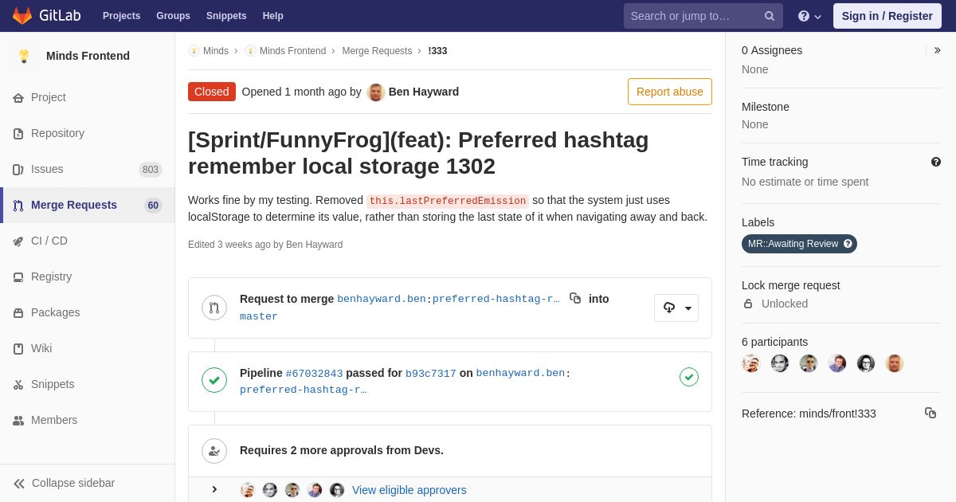Screen dimensions: 956x502
Task: Open Merge Requests in the left sidebar
Action: pos(88,205)
